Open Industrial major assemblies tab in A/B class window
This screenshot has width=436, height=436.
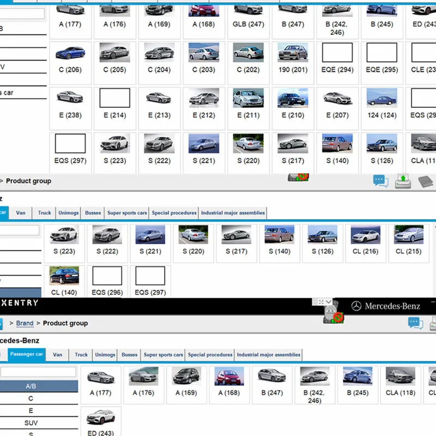[268, 355]
